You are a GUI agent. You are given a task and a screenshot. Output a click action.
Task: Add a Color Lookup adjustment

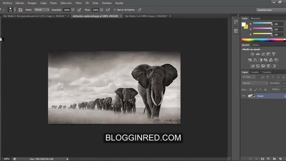[276, 60]
